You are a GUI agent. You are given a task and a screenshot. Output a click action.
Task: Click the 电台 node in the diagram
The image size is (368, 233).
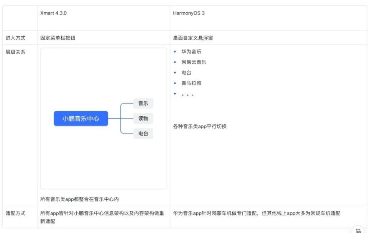pyautogui.click(x=143, y=134)
